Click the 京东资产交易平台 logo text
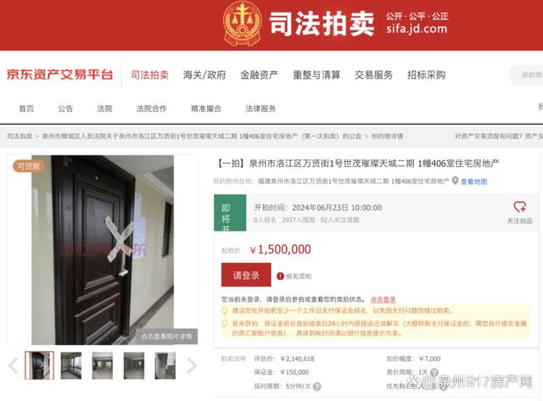The height and width of the screenshot is (401, 543). pos(60,75)
